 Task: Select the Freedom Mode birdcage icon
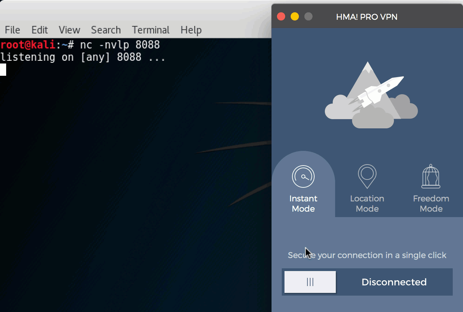[x=431, y=176]
